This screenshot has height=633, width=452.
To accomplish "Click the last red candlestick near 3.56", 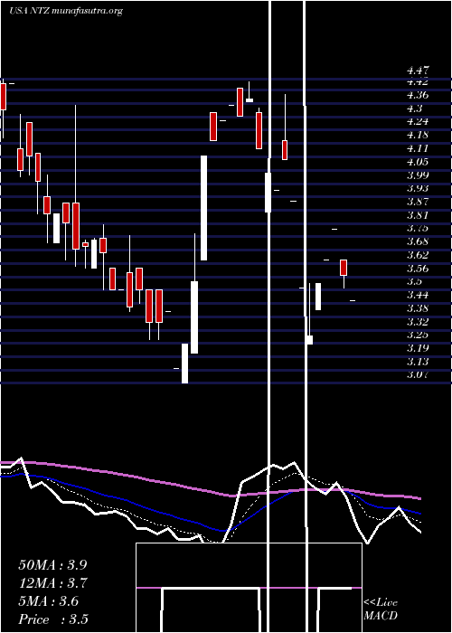I will (344, 268).
